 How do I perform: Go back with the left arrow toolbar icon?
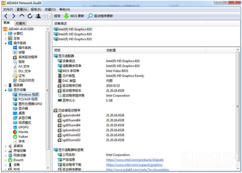click(x=6, y=16)
